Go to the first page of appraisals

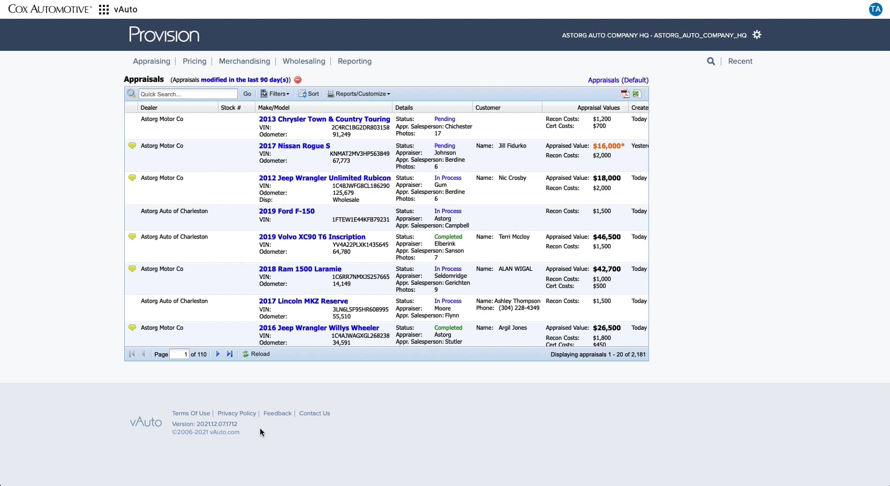click(132, 354)
